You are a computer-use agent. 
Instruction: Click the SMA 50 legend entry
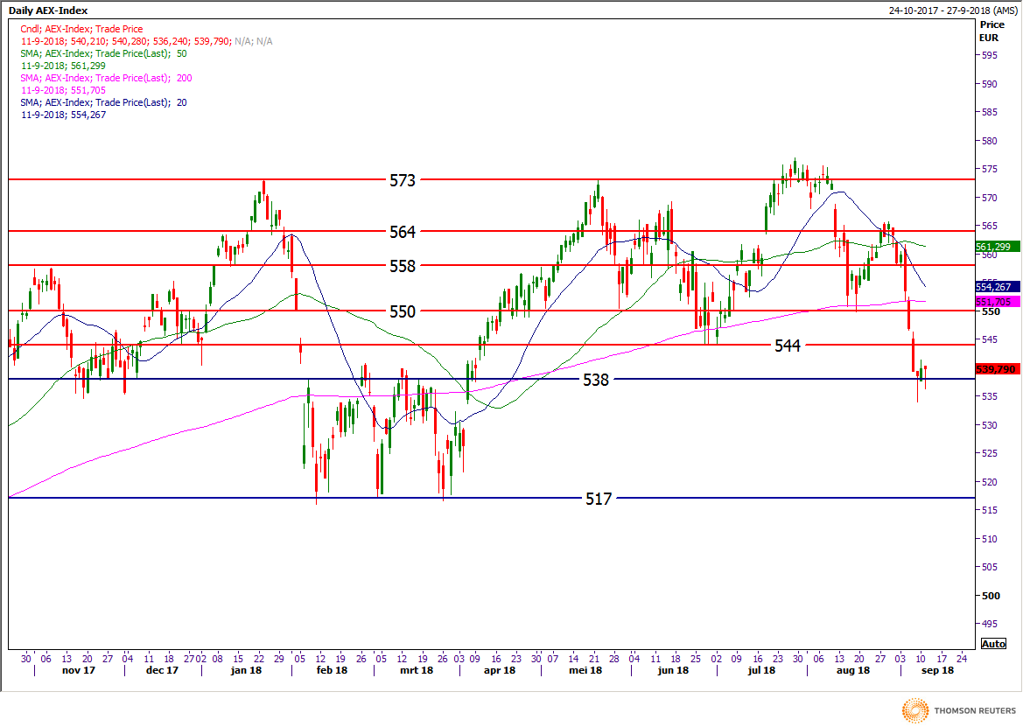coord(102,53)
